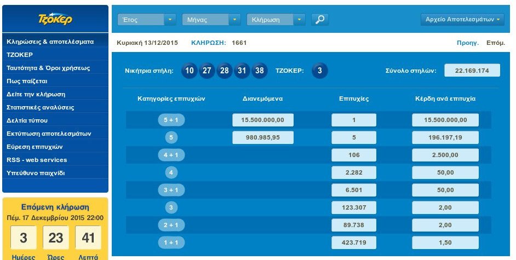Click the category 4 round badge
Image resolution: width=516 pixels, height=260 pixels.
[x=171, y=172]
